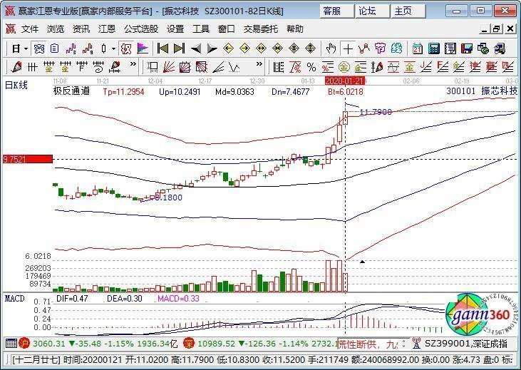Select the spiral time ruler tool

98,67
